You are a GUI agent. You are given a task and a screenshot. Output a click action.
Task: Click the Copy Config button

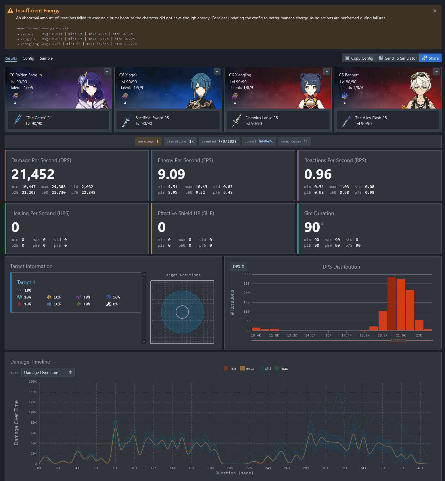[359, 58]
